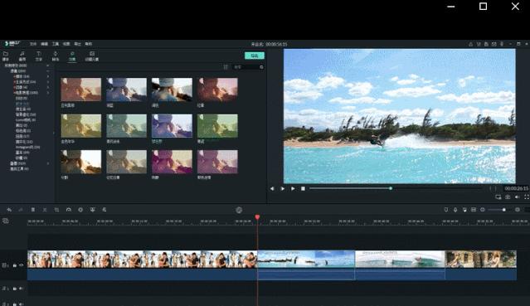Click the zoom in plus icon on timeline
The height and width of the screenshot is (306, 530).
click(518, 210)
